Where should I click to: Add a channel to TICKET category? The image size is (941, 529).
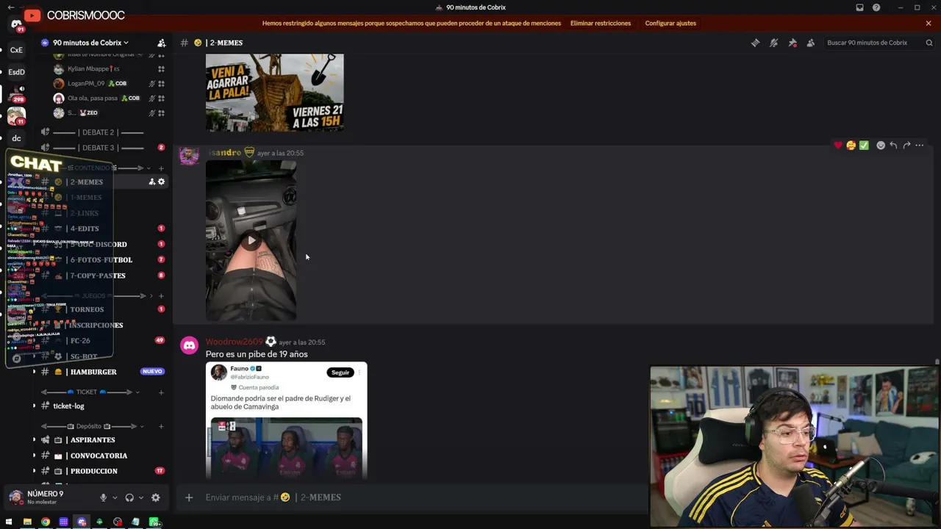(162, 392)
